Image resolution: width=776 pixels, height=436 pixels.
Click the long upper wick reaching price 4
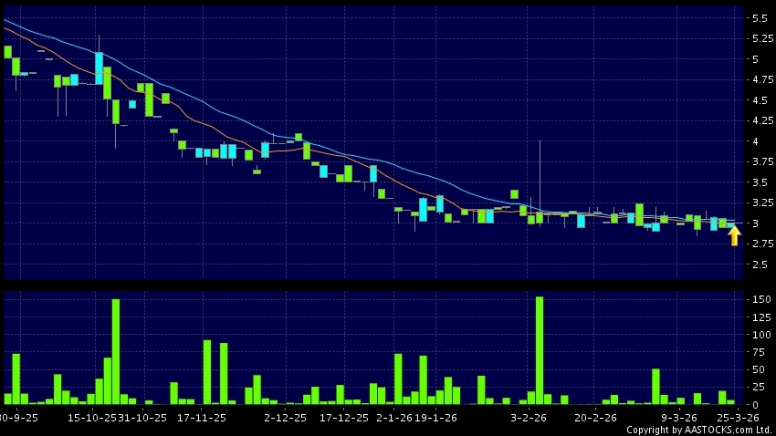(540, 173)
